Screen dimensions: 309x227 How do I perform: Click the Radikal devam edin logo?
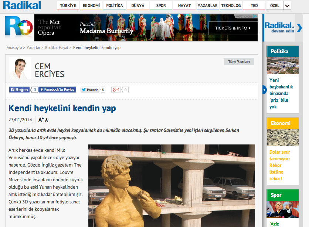tap(279, 27)
